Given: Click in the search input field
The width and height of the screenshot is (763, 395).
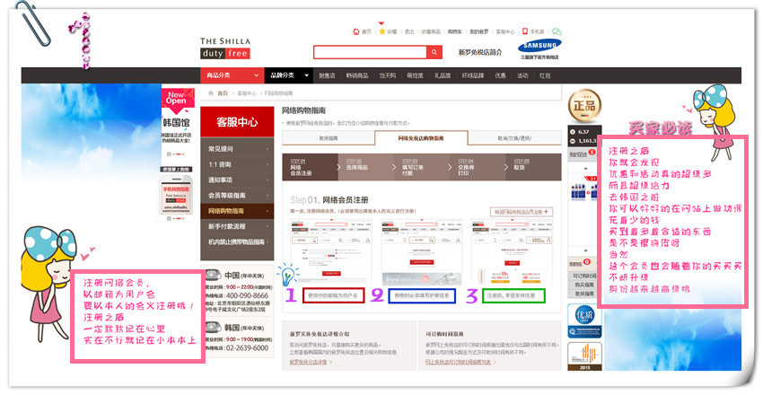Looking at the screenshot, I should tap(370, 52).
